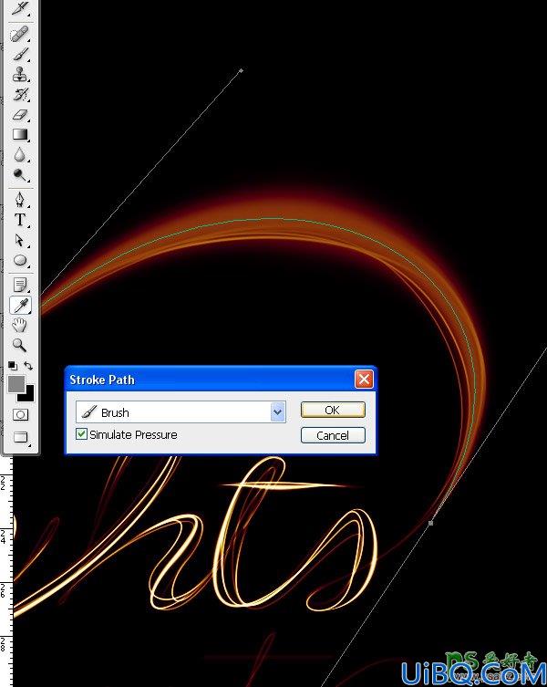This screenshot has width=547, height=687.
Task: Select the Zoom magnifier tool
Action: [x=20, y=345]
